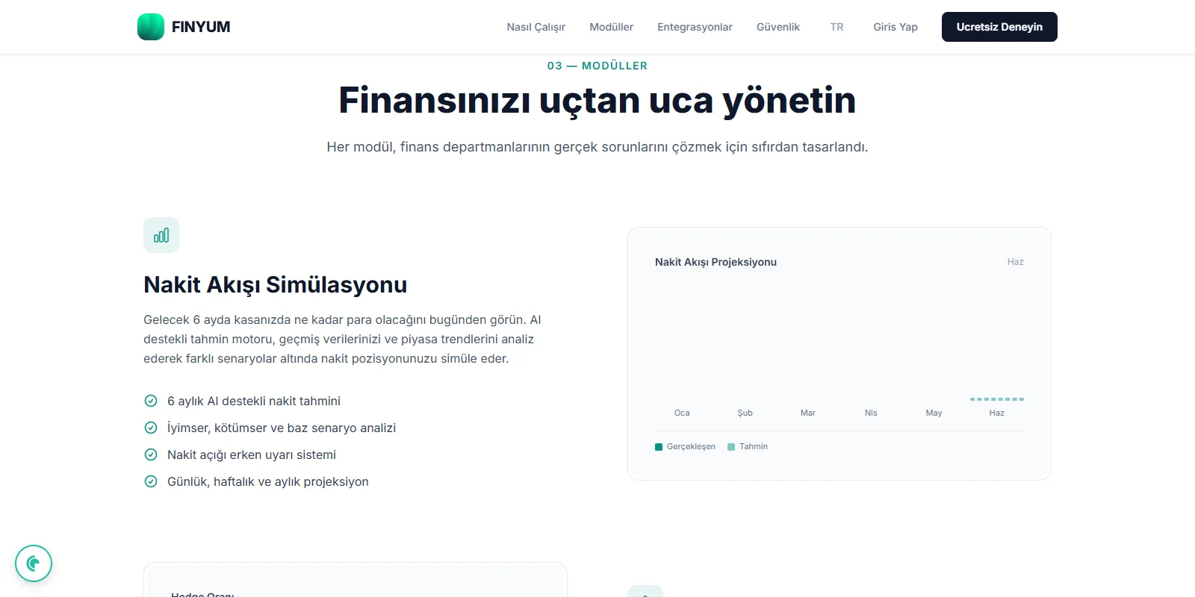Click the Finansınızı uçtan uca yönetin headline
The height and width of the screenshot is (597, 1195).
(597, 100)
